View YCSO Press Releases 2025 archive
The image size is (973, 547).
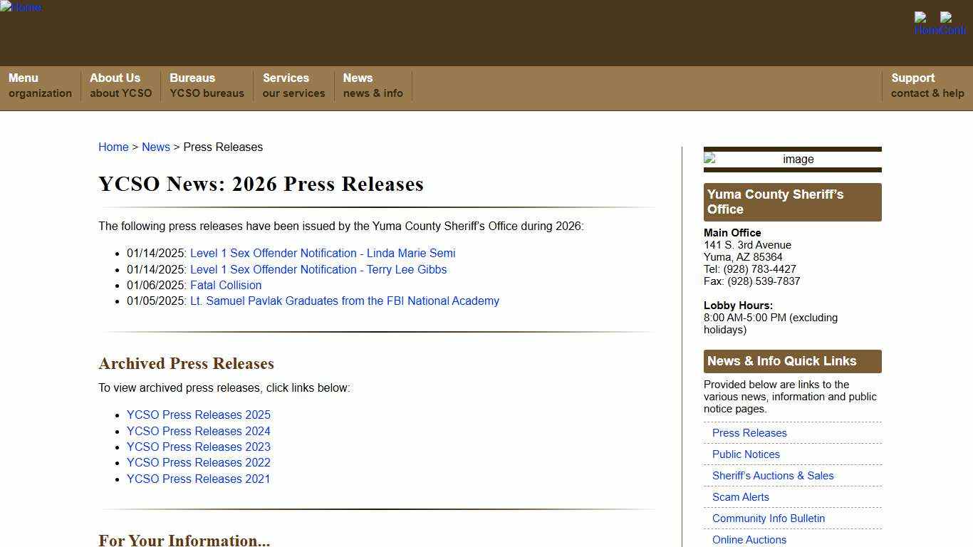[x=198, y=415]
